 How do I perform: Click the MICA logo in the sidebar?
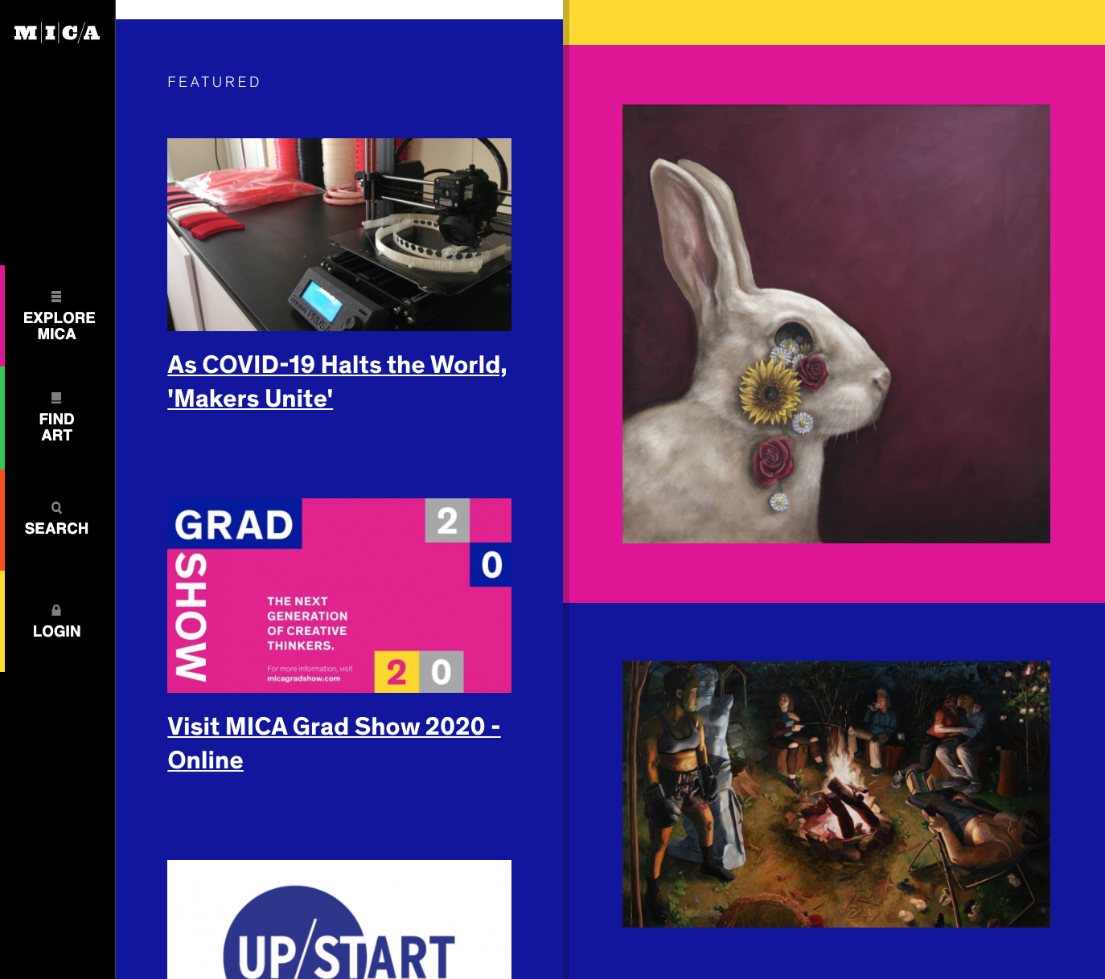click(x=57, y=33)
